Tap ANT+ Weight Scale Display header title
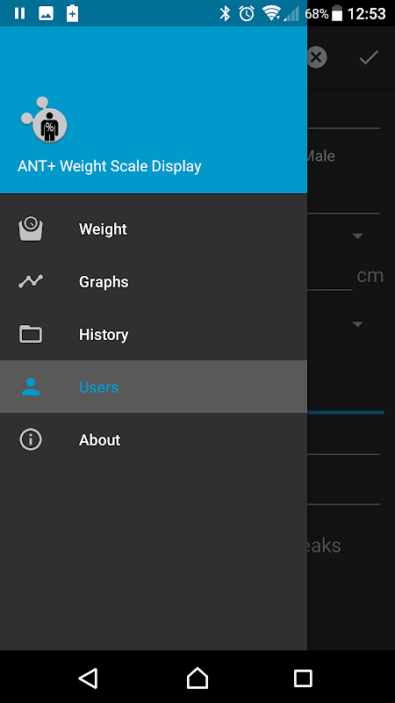The height and width of the screenshot is (703, 395). [110, 166]
